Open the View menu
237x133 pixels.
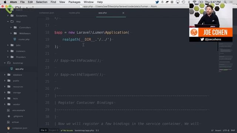[62, 2]
